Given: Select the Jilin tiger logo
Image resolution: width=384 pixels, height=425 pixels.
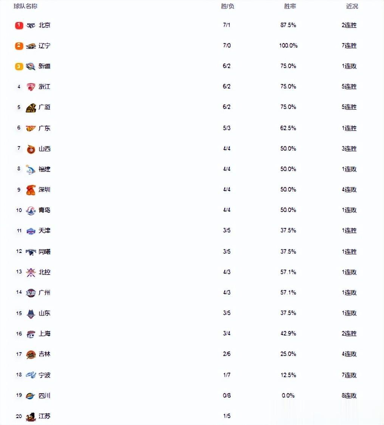Looking at the screenshot, I should [x=31, y=355].
